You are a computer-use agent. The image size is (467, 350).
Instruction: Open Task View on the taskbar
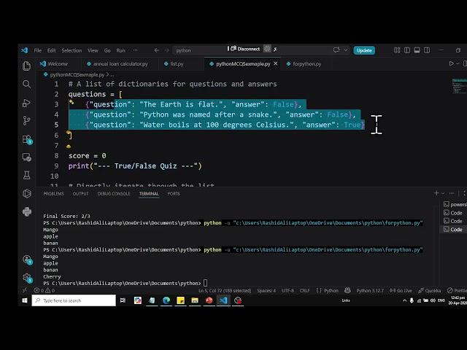[123, 300]
